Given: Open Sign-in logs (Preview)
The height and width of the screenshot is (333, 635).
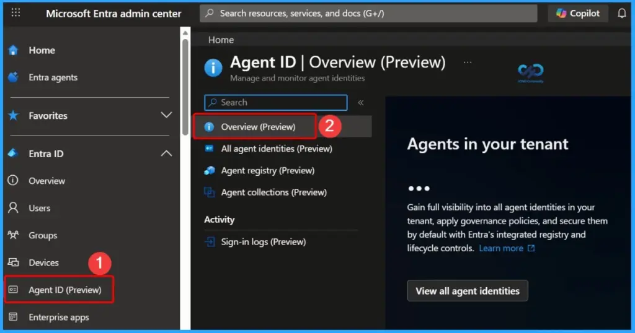Looking at the screenshot, I should coord(263,241).
